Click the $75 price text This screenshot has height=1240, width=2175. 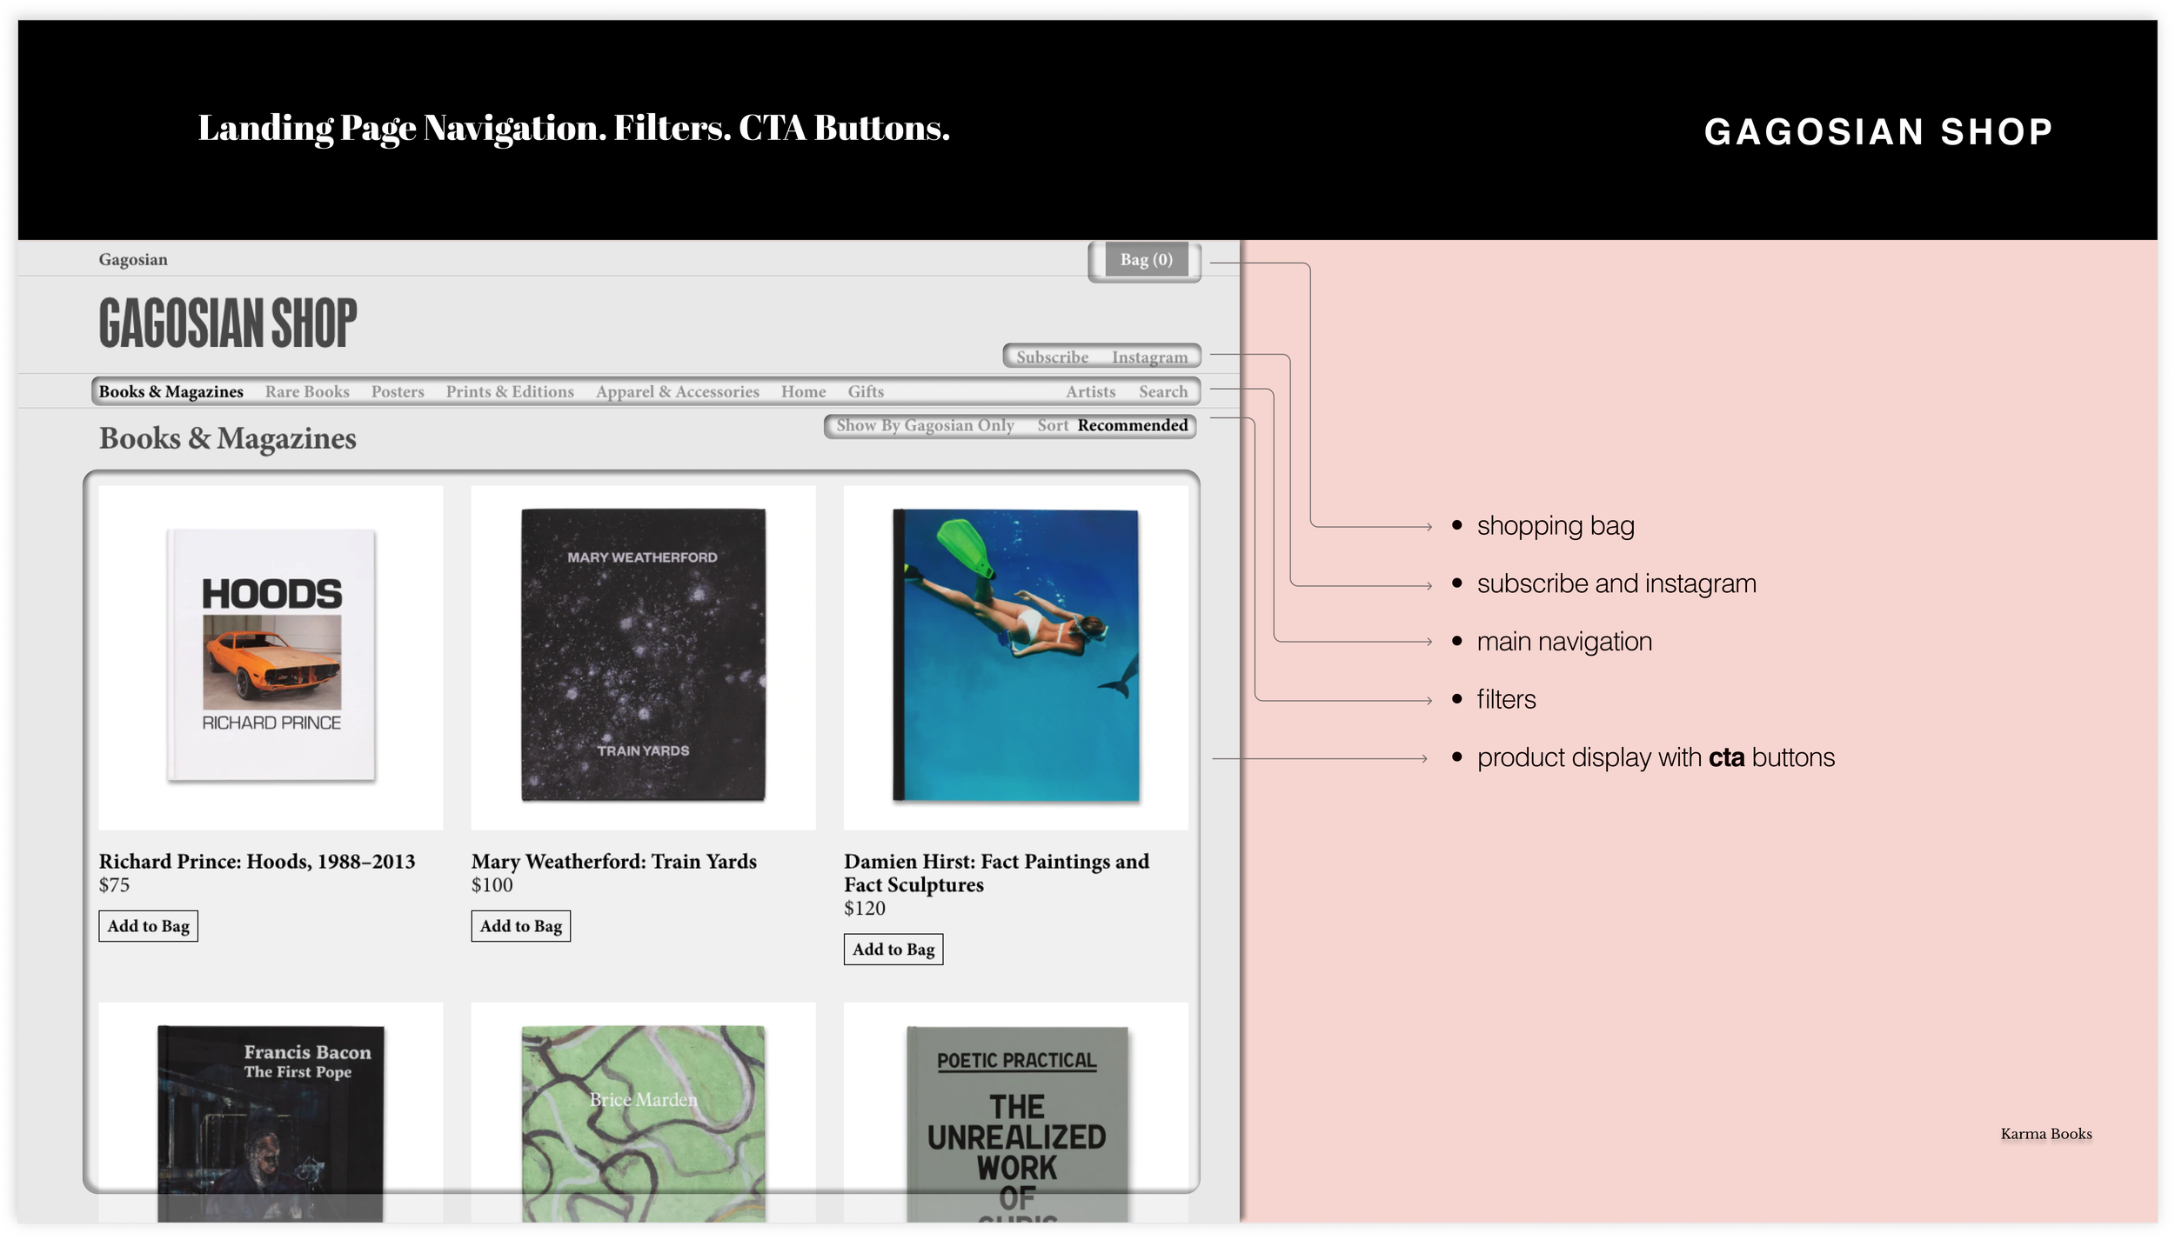click(x=114, y=886)
